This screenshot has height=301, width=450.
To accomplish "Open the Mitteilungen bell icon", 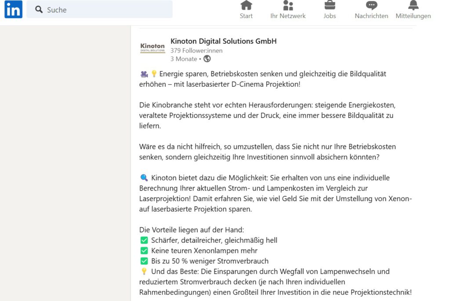I will [x=413, y=5].
